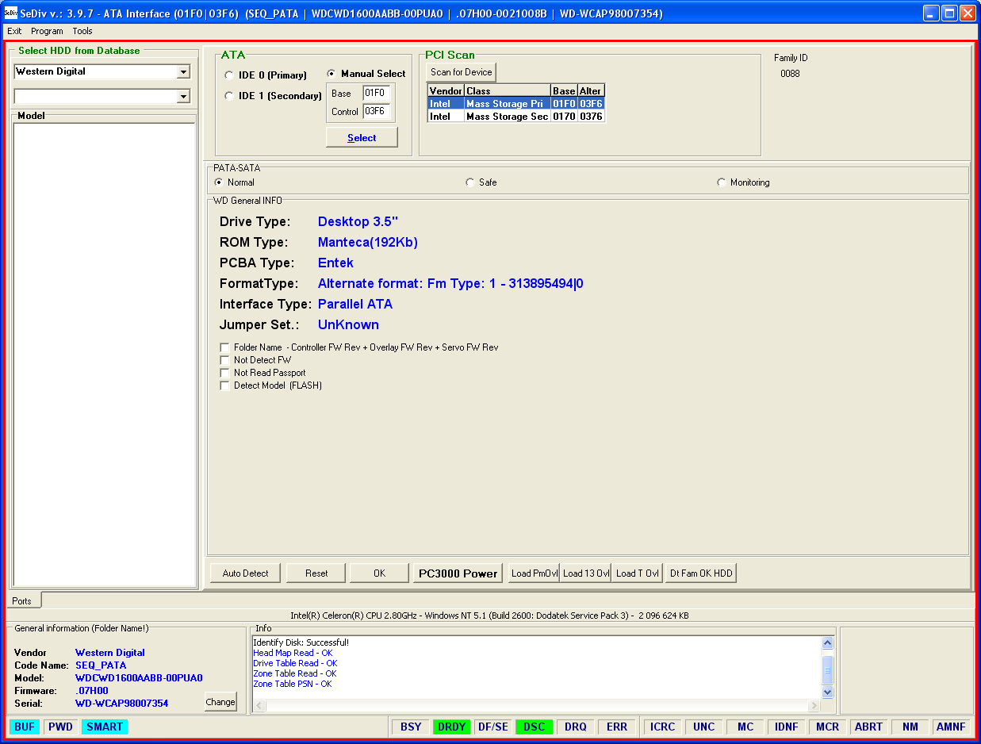Click Dt Fam OK HDD button
Viewport: 981px width, 744px height.
point(701,573)
